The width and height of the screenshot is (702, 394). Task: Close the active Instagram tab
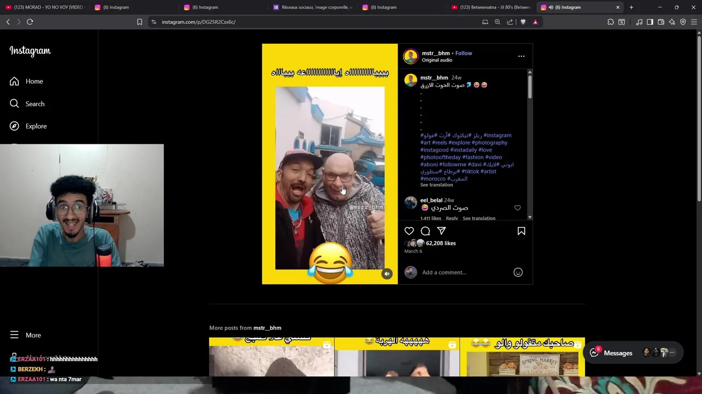pyautogui.click(x=618, y=7)
